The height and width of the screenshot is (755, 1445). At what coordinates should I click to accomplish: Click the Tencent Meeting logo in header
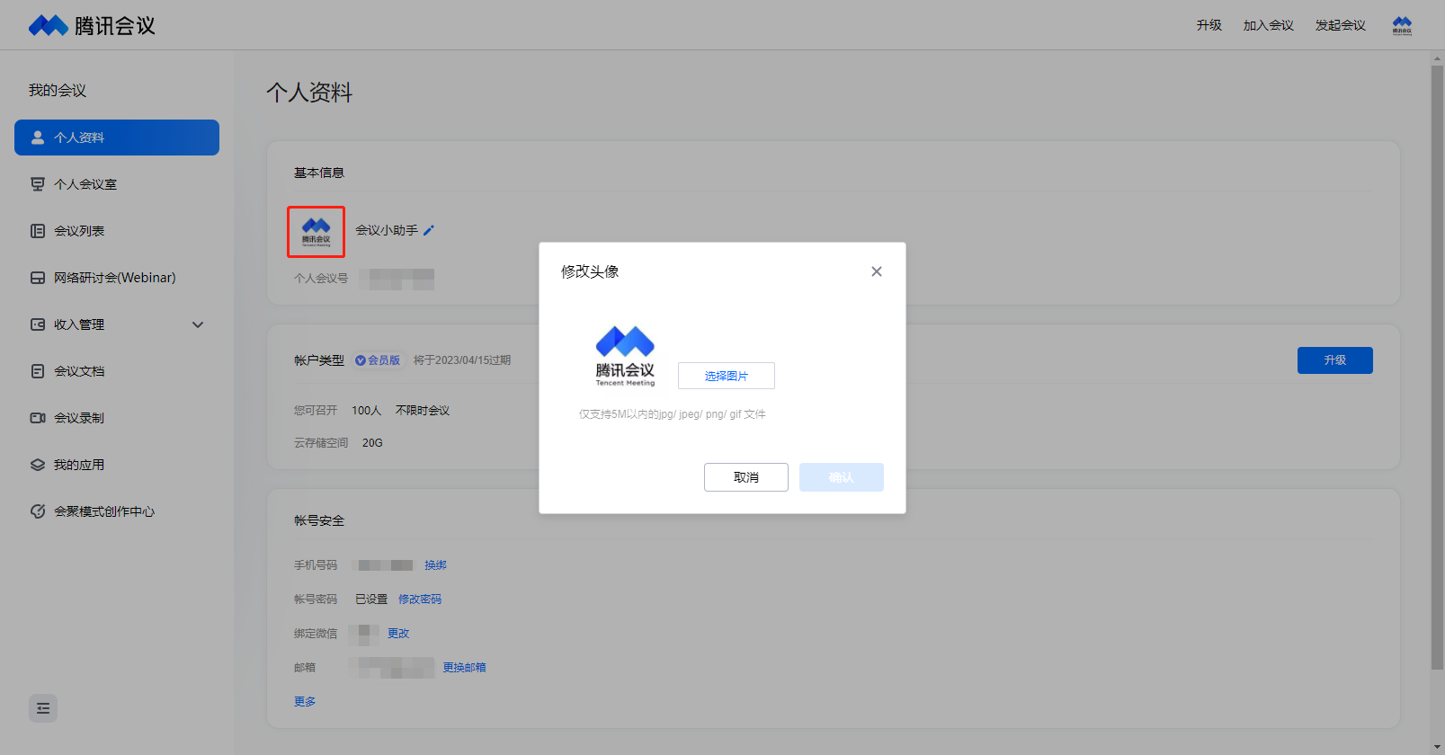tap(92, 25)
